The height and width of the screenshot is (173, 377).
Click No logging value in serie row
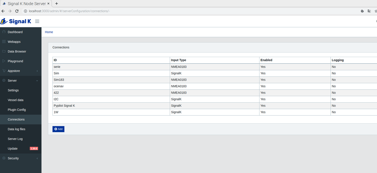tap(334, 67)
